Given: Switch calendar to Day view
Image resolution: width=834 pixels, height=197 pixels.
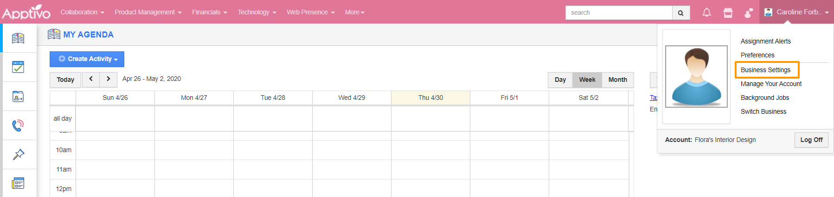Looking at the screenshot, I should [560, 80].
